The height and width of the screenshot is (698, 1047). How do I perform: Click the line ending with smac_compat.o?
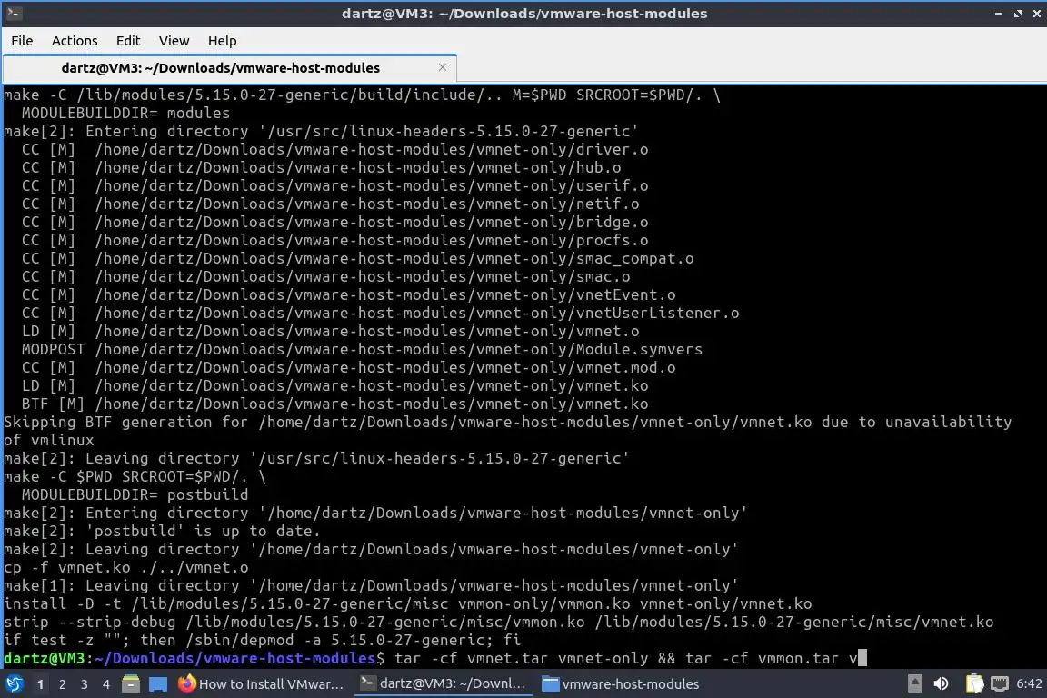357,258
